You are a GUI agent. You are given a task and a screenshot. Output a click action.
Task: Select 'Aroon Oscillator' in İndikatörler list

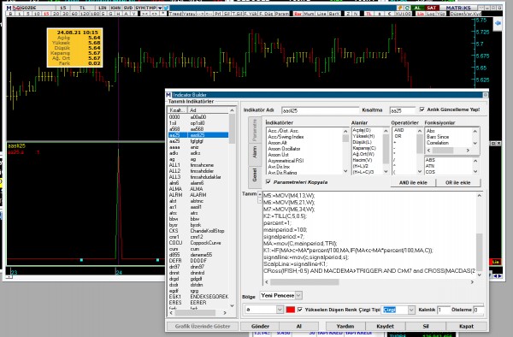click(284, 149)
